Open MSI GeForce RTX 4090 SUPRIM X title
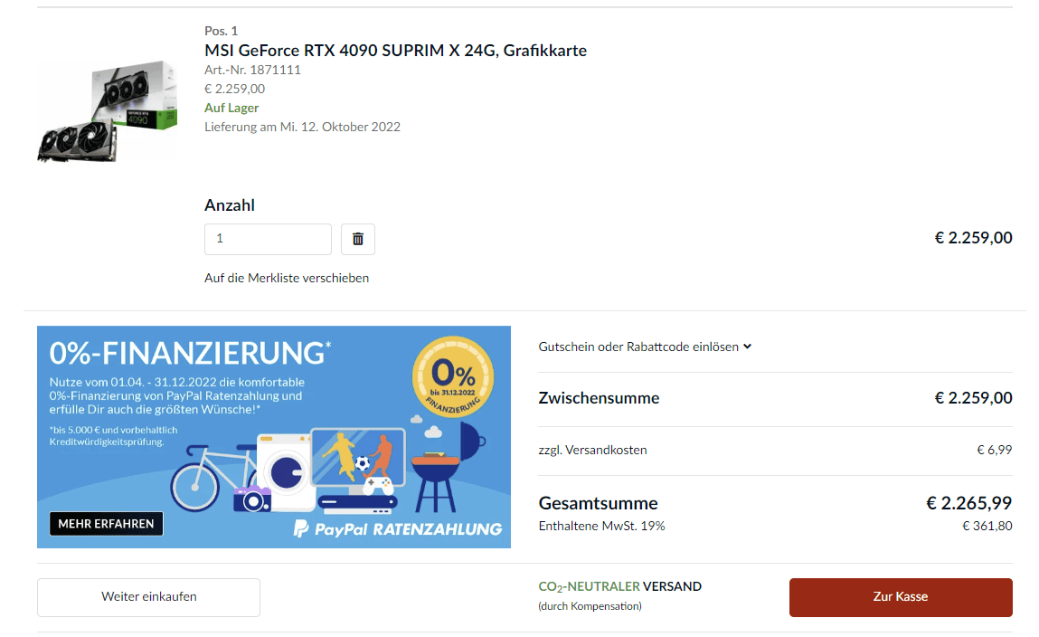 pyautogui.click(x=395, y=51)
